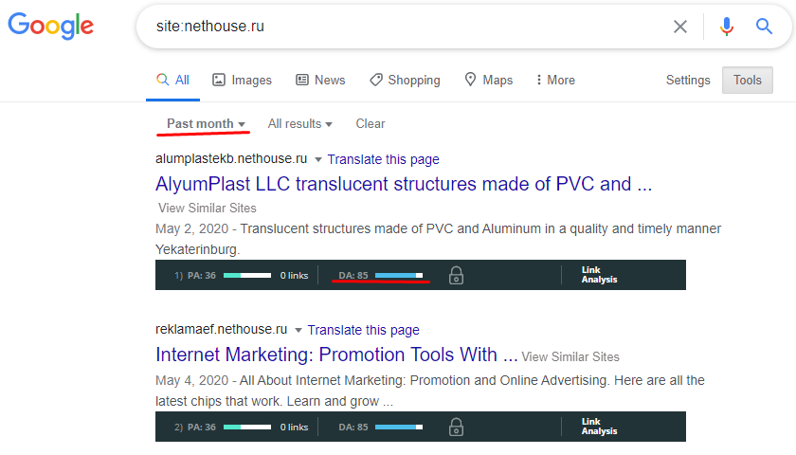This screenshot has height=455, width=796.
Task: Click alumplastekb.nethouse.ru URL text
Action: [231, 159]
